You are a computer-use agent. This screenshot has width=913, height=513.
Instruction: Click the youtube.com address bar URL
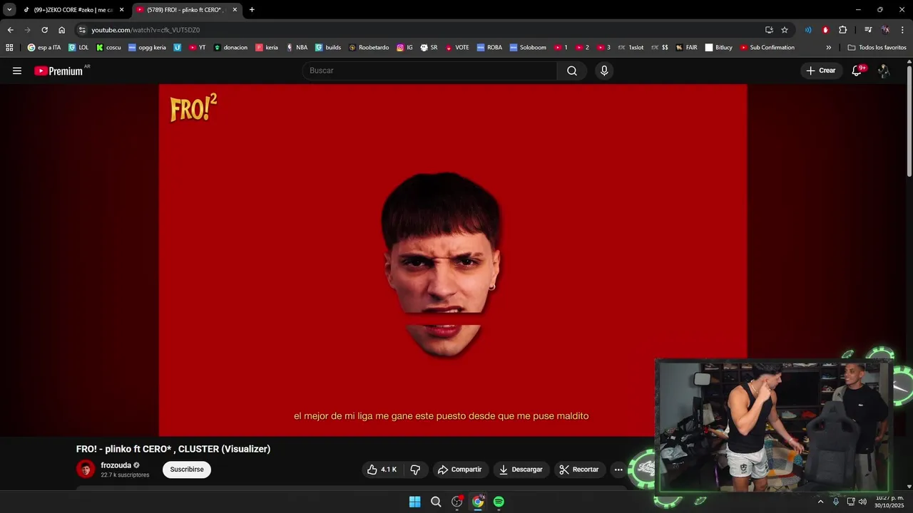(146, 30)
